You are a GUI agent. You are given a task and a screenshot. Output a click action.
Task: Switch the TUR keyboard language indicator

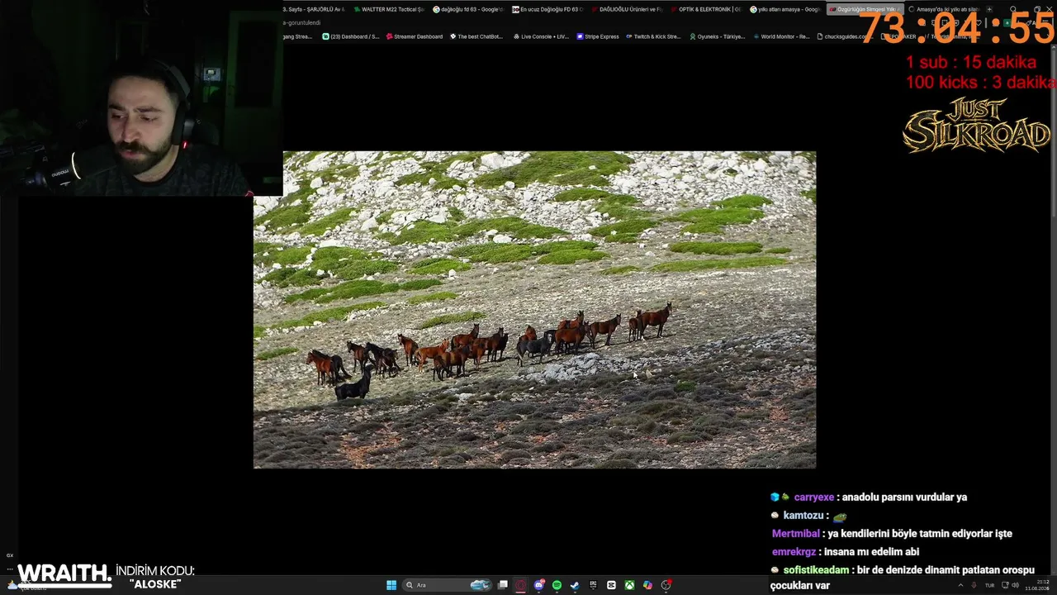coord(989,585)
